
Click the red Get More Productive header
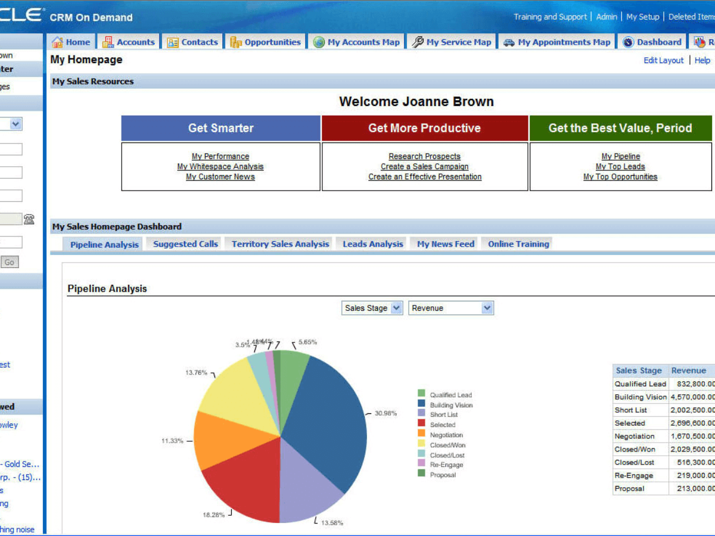pos(425,128)
